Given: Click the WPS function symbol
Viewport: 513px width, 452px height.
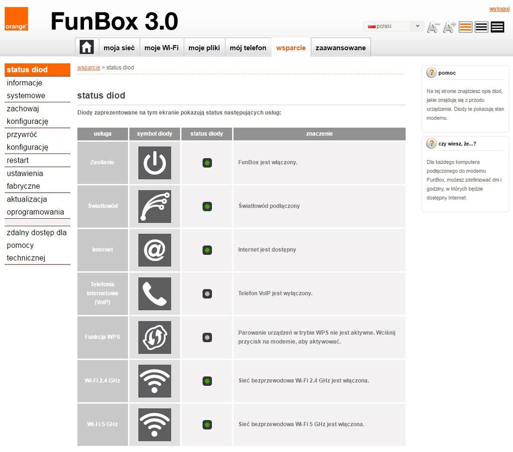Looking at the screenshot, I should click(x=154, y=337).
